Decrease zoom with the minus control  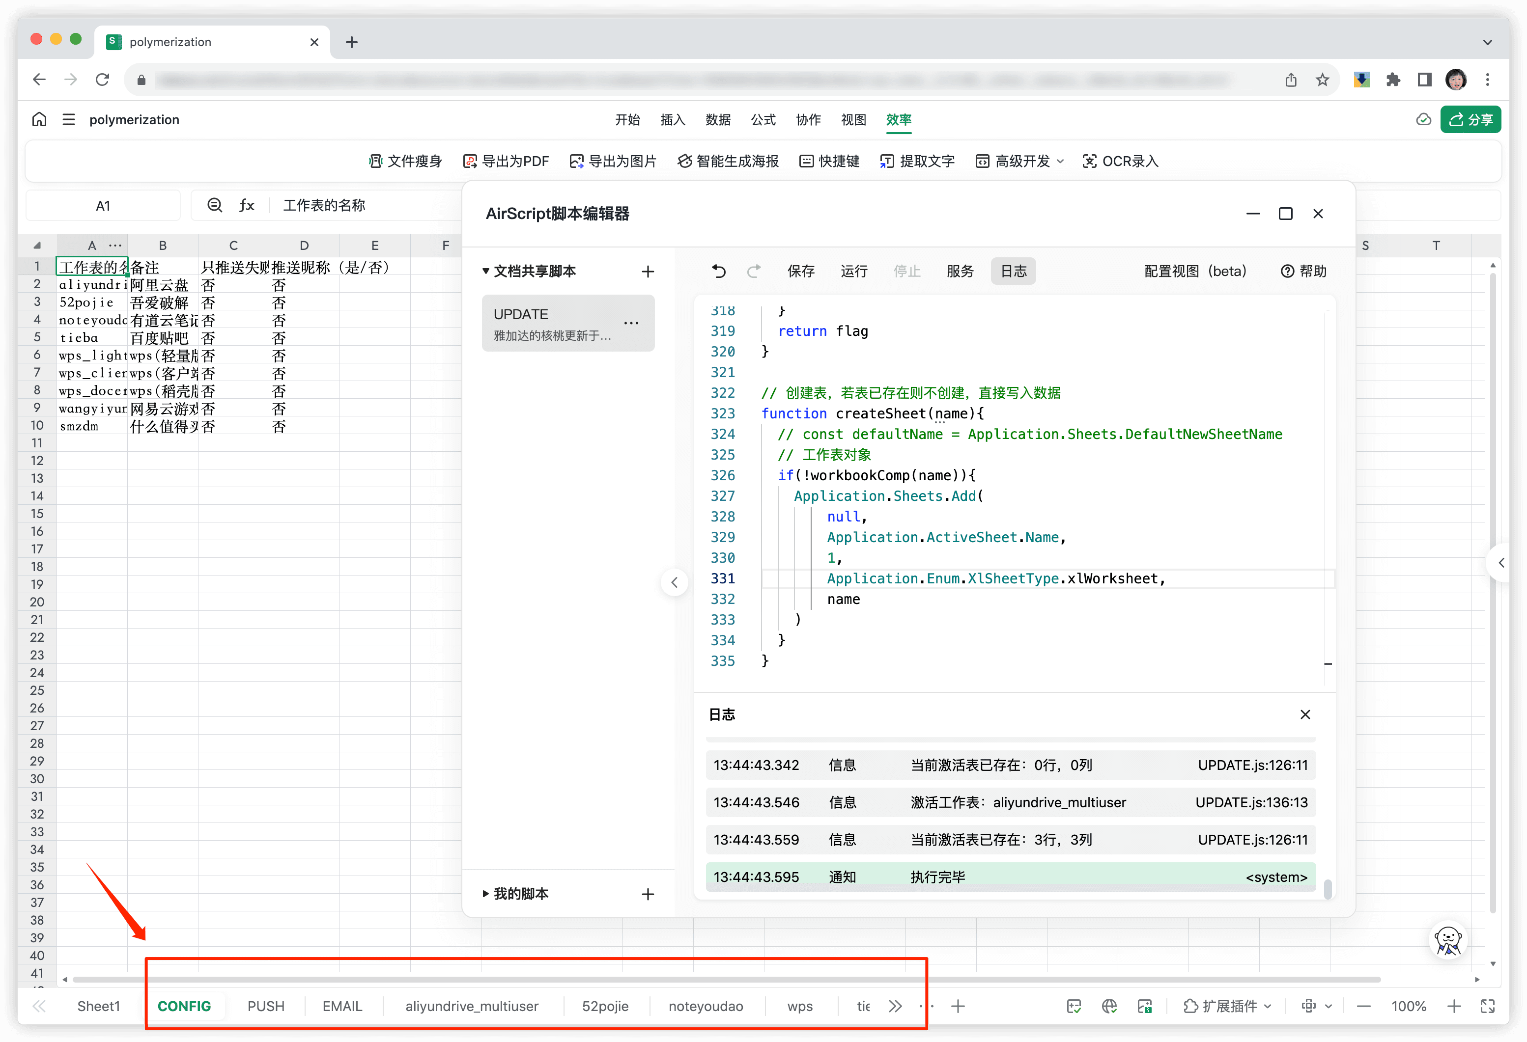[1363, 1006]
